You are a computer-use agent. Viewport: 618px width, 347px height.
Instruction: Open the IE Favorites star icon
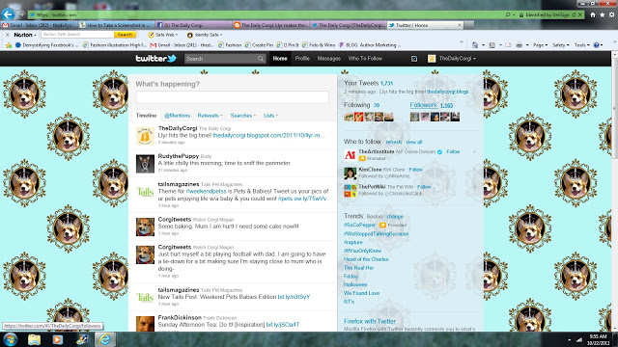point(603,15)
